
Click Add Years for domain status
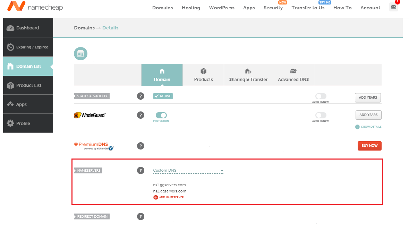click(368, 98)
